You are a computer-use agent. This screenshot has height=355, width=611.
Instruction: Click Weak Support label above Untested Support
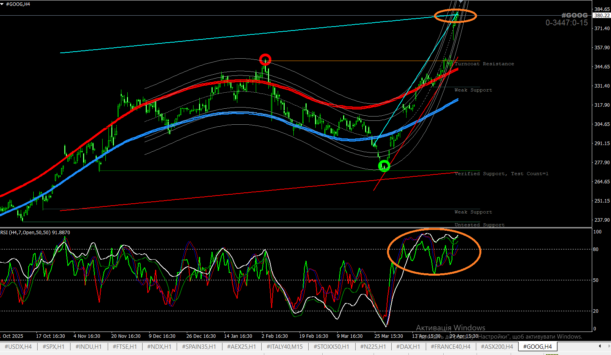coord(473,212)
